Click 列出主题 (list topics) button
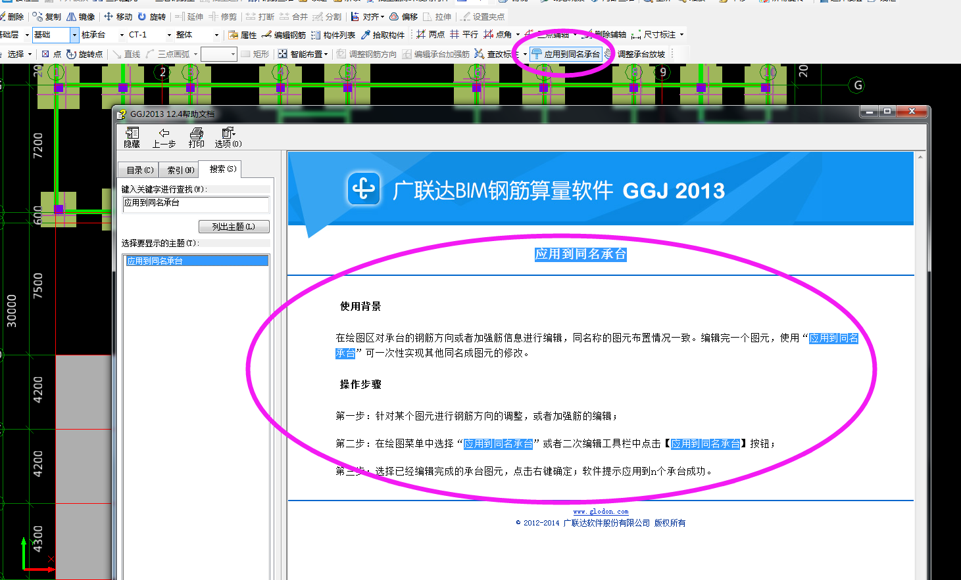Screen dimensions: 961x580 [x=234, y=227]
